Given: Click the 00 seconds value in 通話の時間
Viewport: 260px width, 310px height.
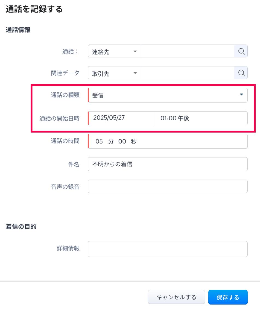Looking at the screenshot, I should [122, 141].
